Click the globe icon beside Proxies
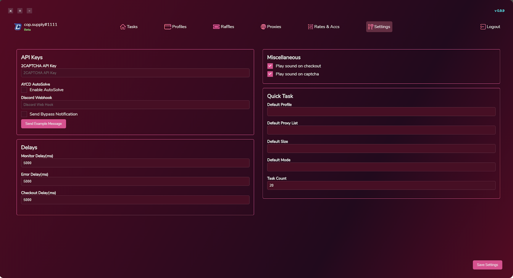This screenshot has width=513, height=278. (263, 27)
